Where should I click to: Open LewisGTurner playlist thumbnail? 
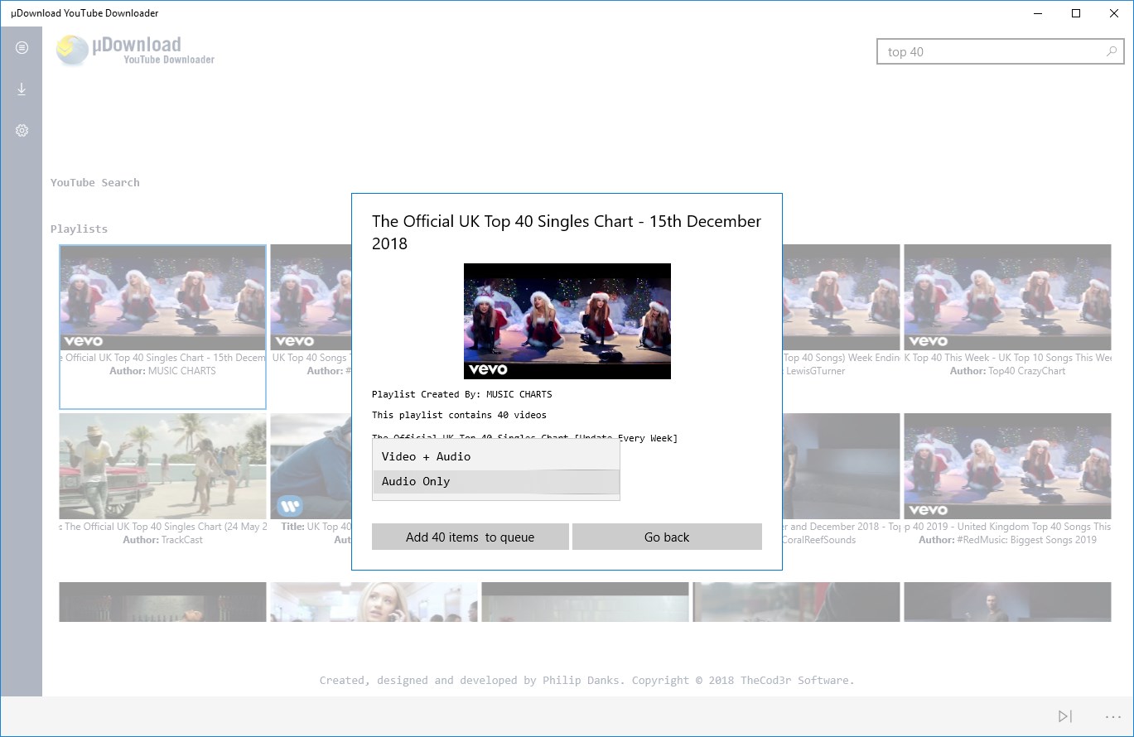[841, 297]
